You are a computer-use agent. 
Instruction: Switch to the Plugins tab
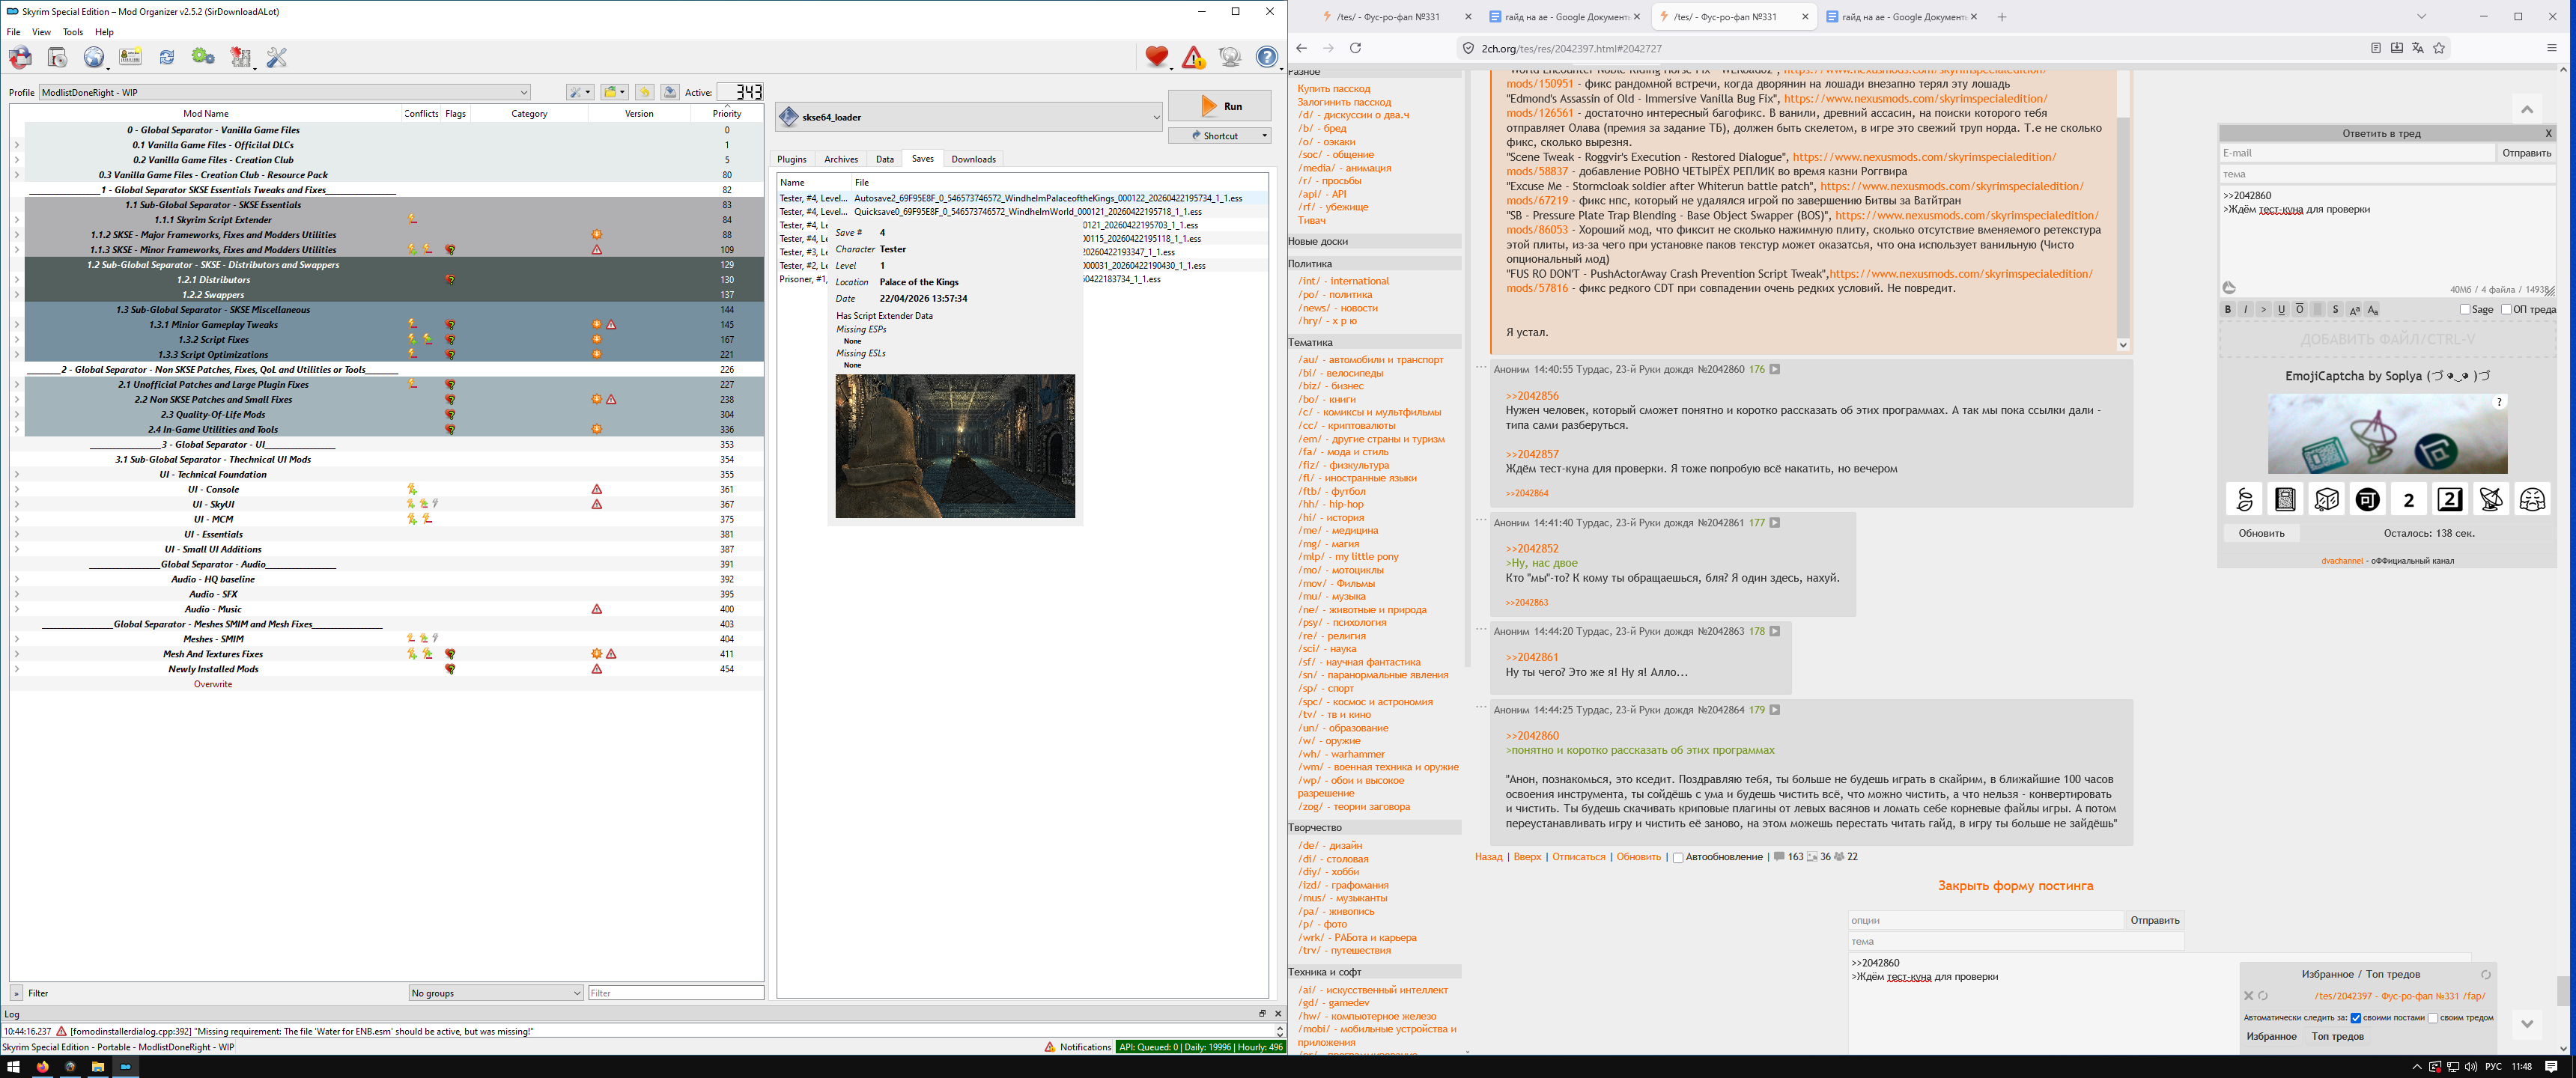tap(791, 159)
